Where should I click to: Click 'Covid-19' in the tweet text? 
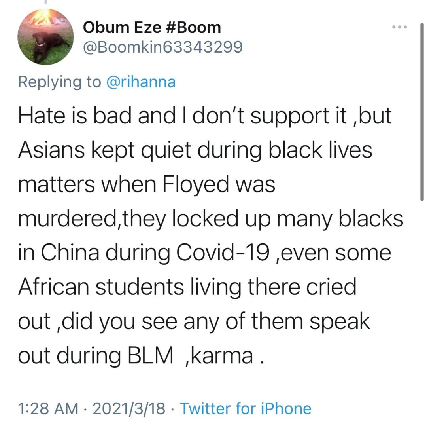223,253
